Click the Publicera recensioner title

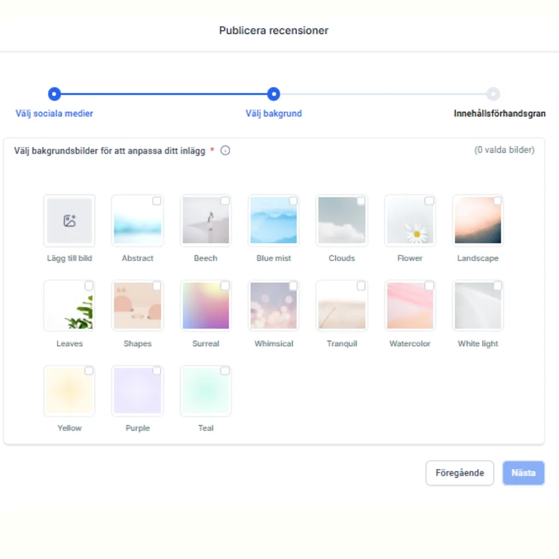click(274, 31)
